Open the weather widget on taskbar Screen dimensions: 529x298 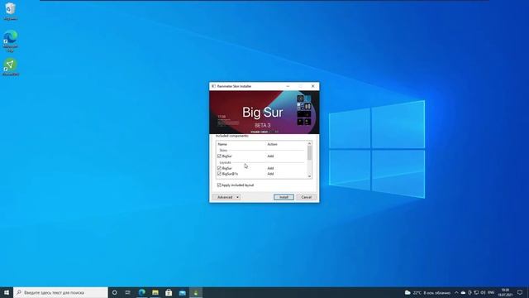[x=427, y=292]
